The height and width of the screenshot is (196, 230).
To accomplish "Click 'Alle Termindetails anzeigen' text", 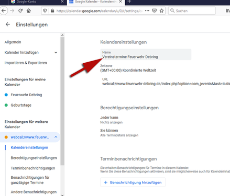I will pyautogui.click(x=119, y=135).
